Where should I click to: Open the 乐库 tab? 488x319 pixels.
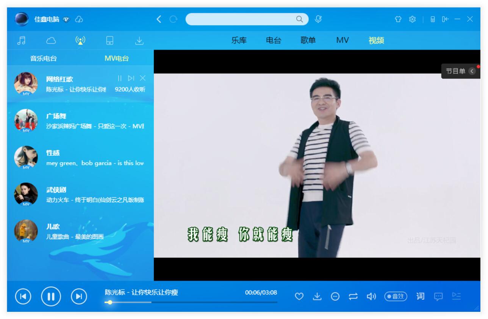(x=239, y=40)
